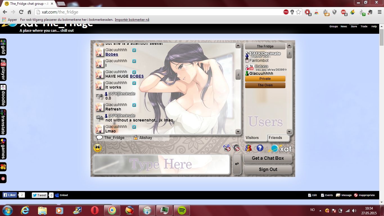Open the xat user groups icon
The height and width of the screenshot is (216, 384).
248,148
